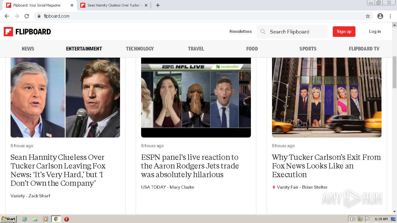This screenshot has width=397, height=223.
Task: Focus the Search Flipboard field
Action: click(x=292, y=32)
